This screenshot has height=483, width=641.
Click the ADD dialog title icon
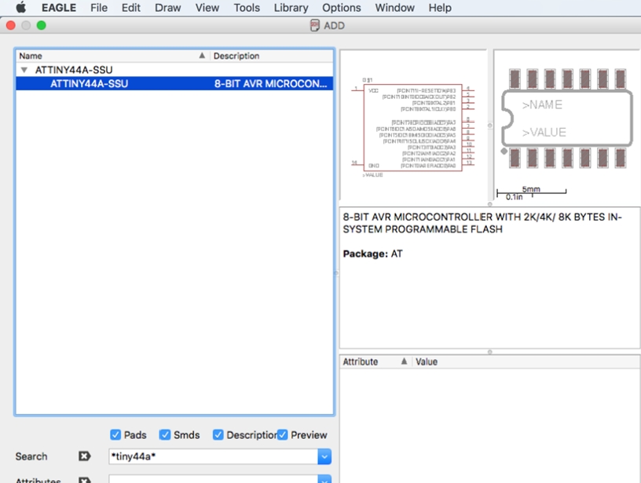pyautogui.click(x=314, y=25)
